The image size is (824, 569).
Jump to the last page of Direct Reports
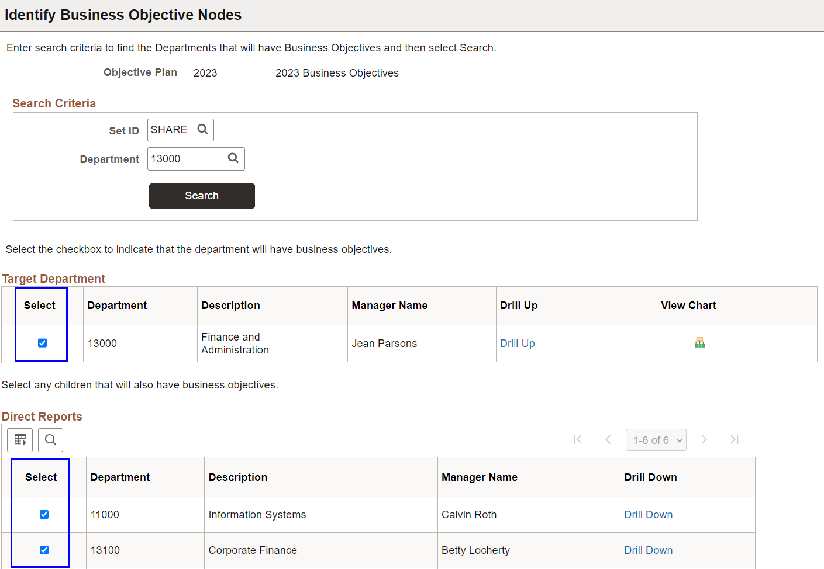click(x=735, y=439)
